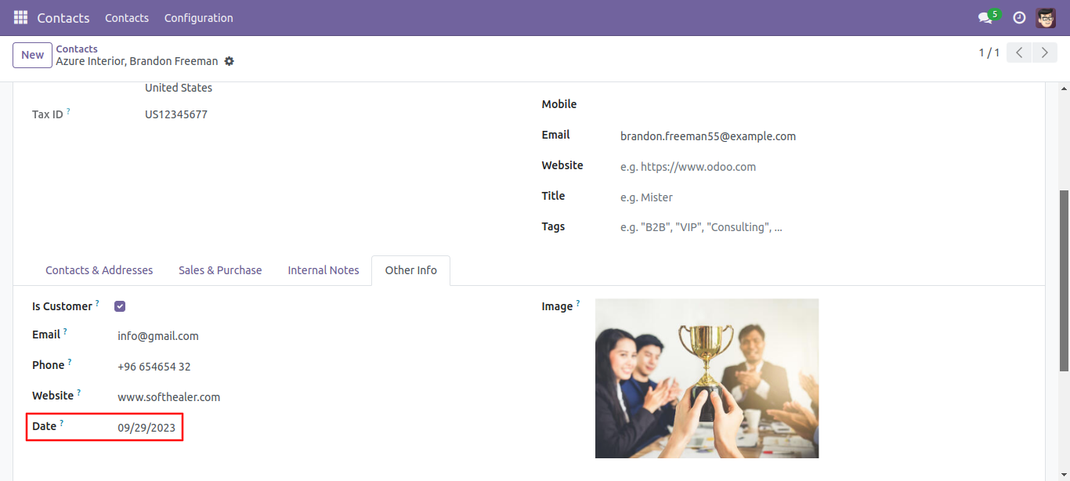
Task: Click the trophy image thumbnail
Action: coord(707,378)
